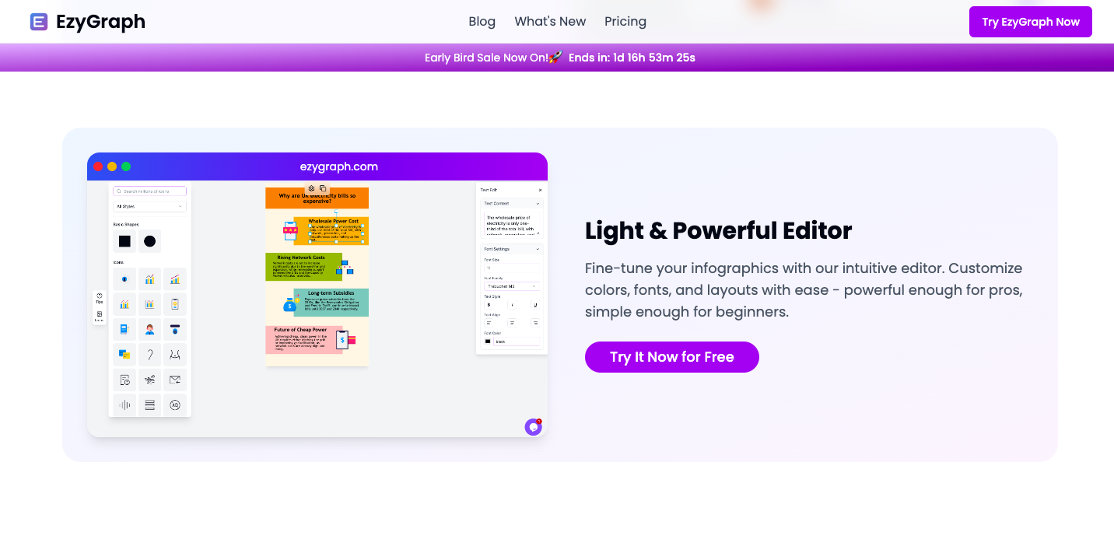This screenshot has width=1114, height=543.
Task: Pick the envelope mail icon
Action: tap(175, 380)
